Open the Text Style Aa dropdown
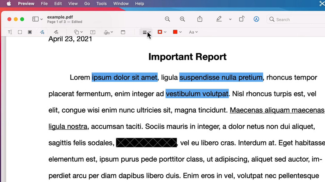Image resolution: width=325 pixels, height=182 pixels. click(193, 32)
